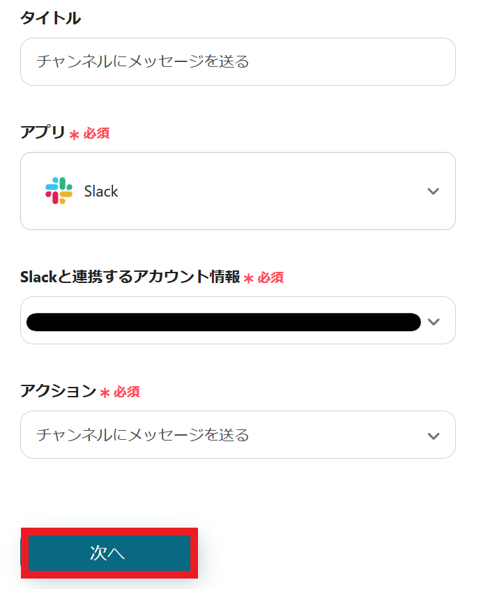Viewport: 502px width, 589px height.
Task: Click the アクション field label
Action: [58, 391]
